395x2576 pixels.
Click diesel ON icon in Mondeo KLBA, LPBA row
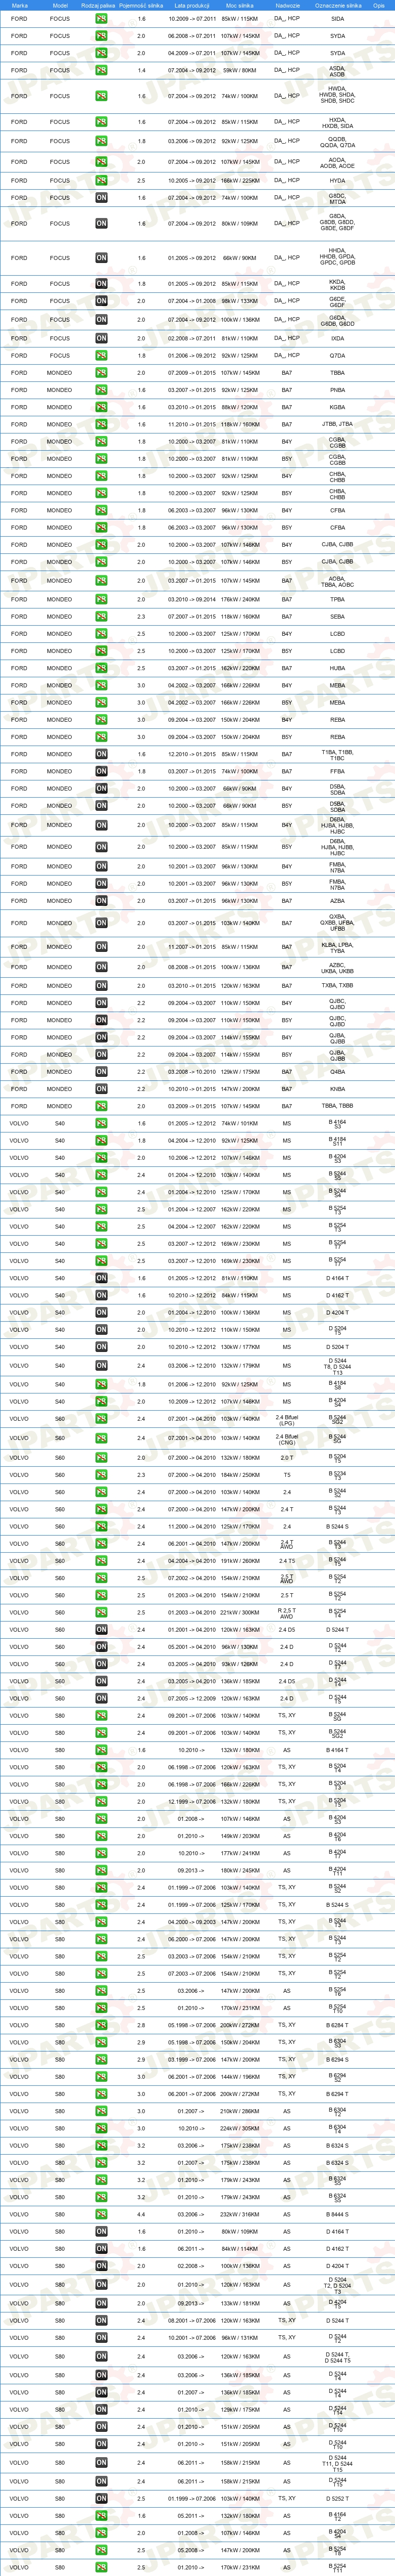[101, 947]
